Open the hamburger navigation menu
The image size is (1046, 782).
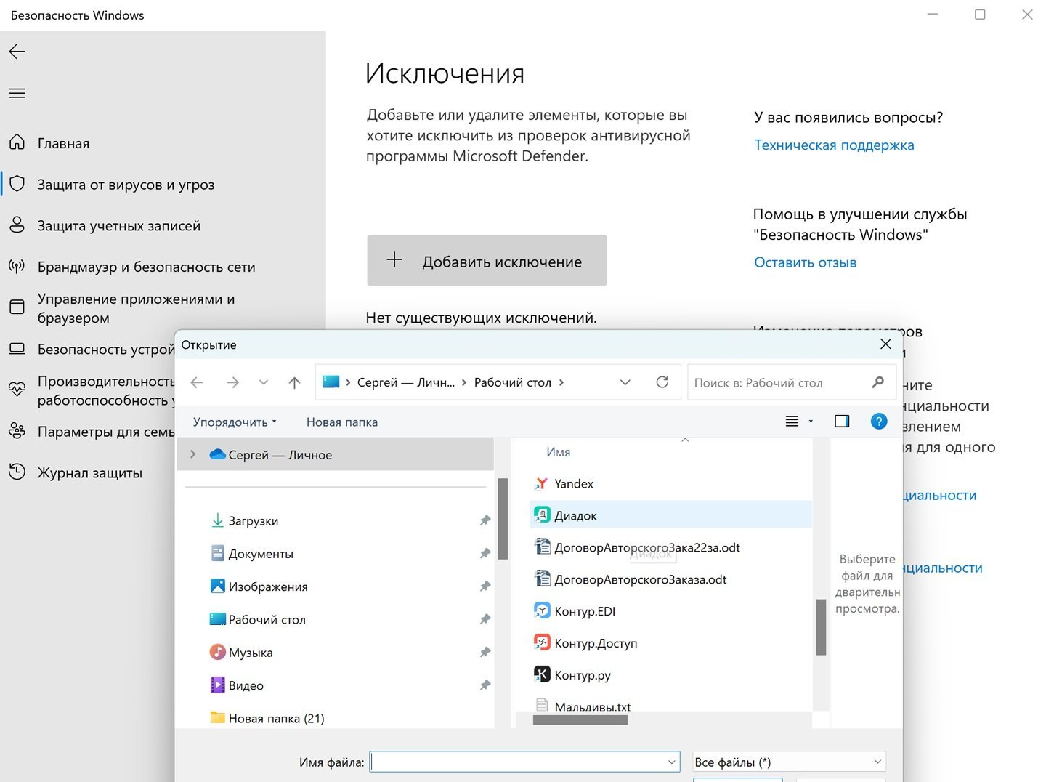17,93
